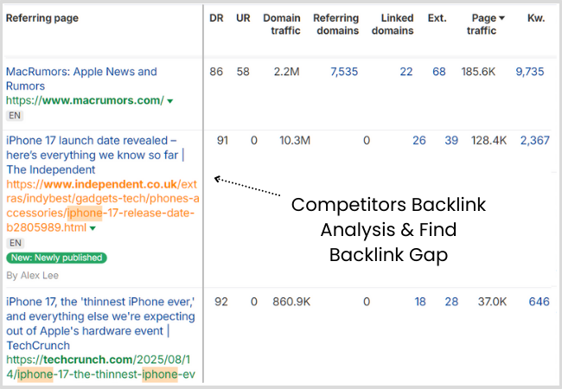Click the By Alex Lee author text
Screen dimensions: 562x389
tap(32, 276)
